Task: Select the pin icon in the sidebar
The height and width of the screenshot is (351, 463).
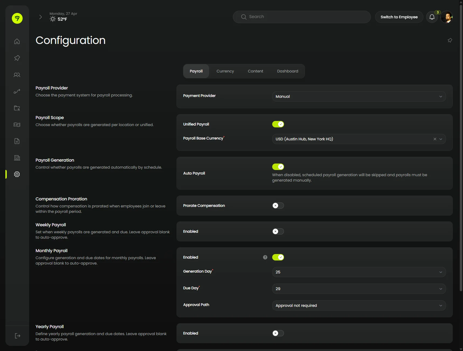Action: click(17, 58)
